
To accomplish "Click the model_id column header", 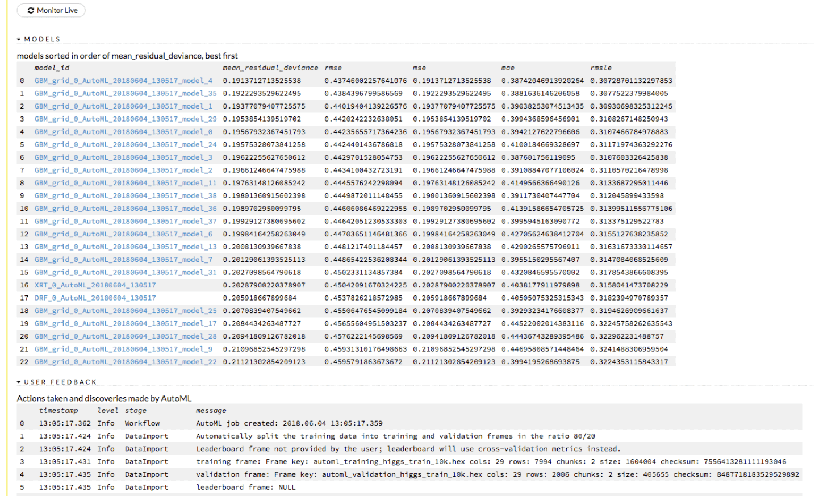I will tap(52, 68).
